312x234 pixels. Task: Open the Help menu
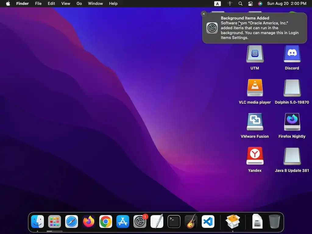[x=113, y=4]
